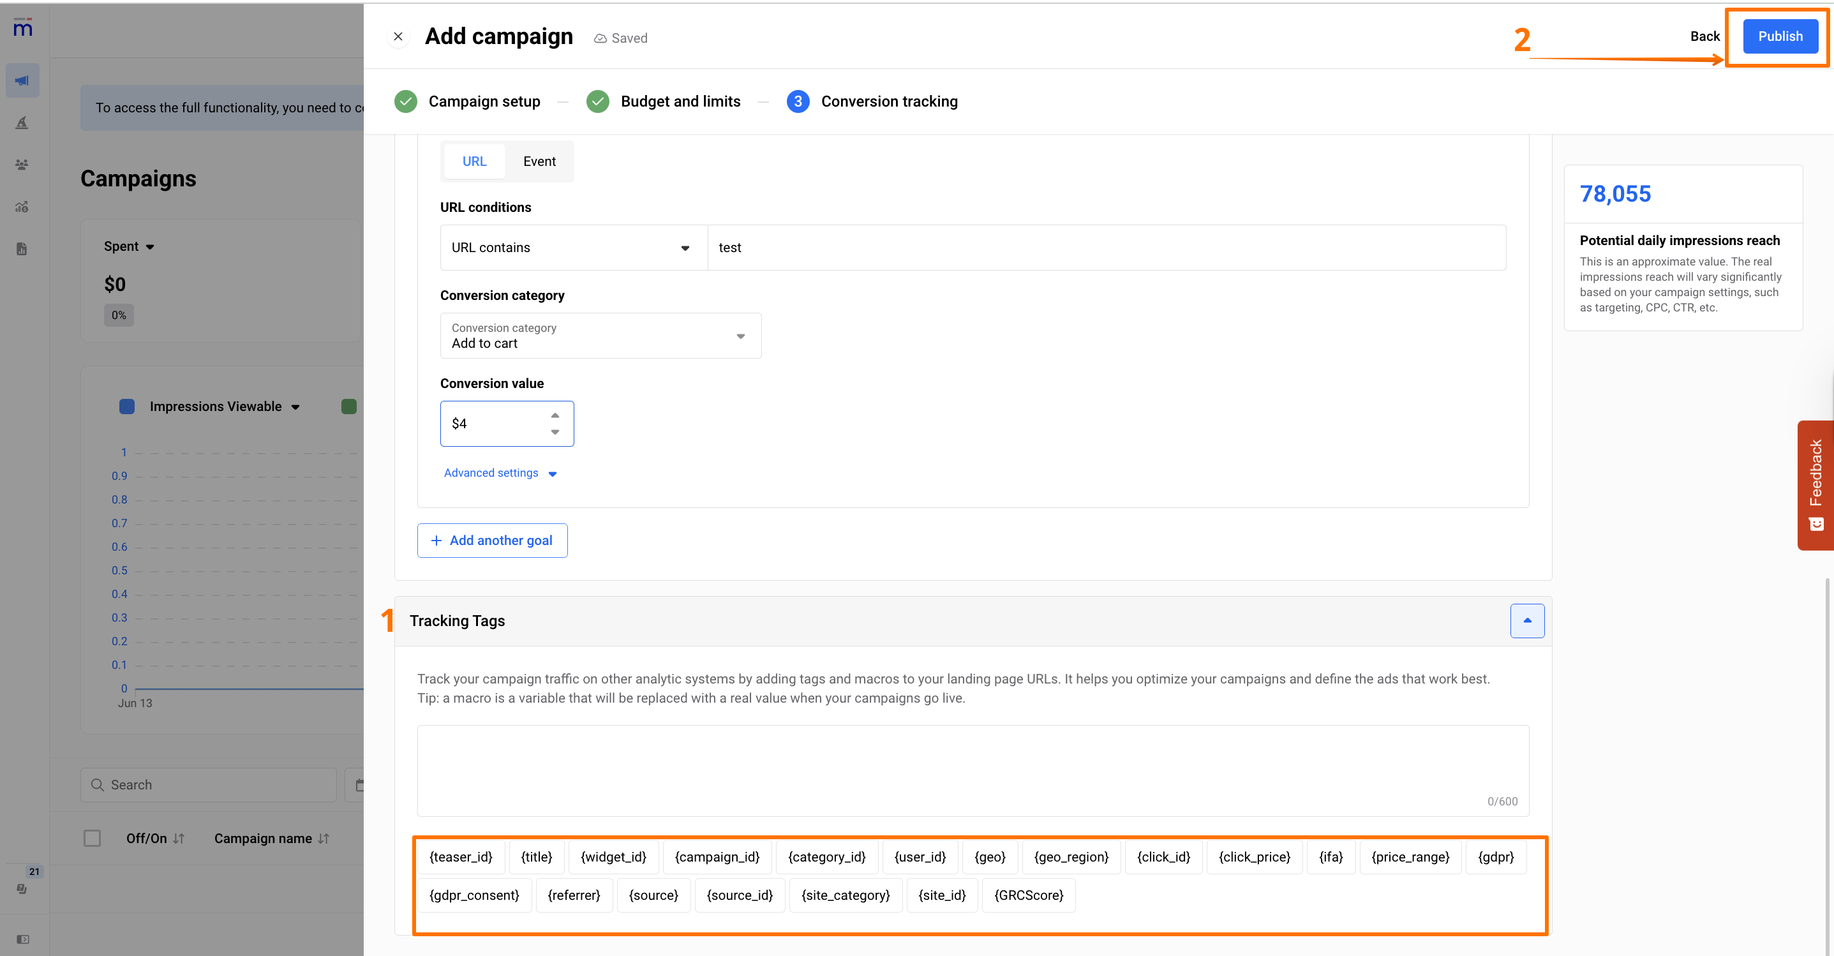Open the reports document icon in sidebar
The image size is (1834, 956).
pyautogui.click(x=22, y=249)
